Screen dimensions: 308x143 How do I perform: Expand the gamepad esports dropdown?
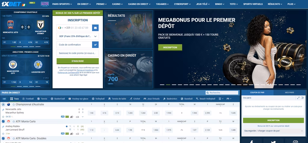(x=229, y=99)
